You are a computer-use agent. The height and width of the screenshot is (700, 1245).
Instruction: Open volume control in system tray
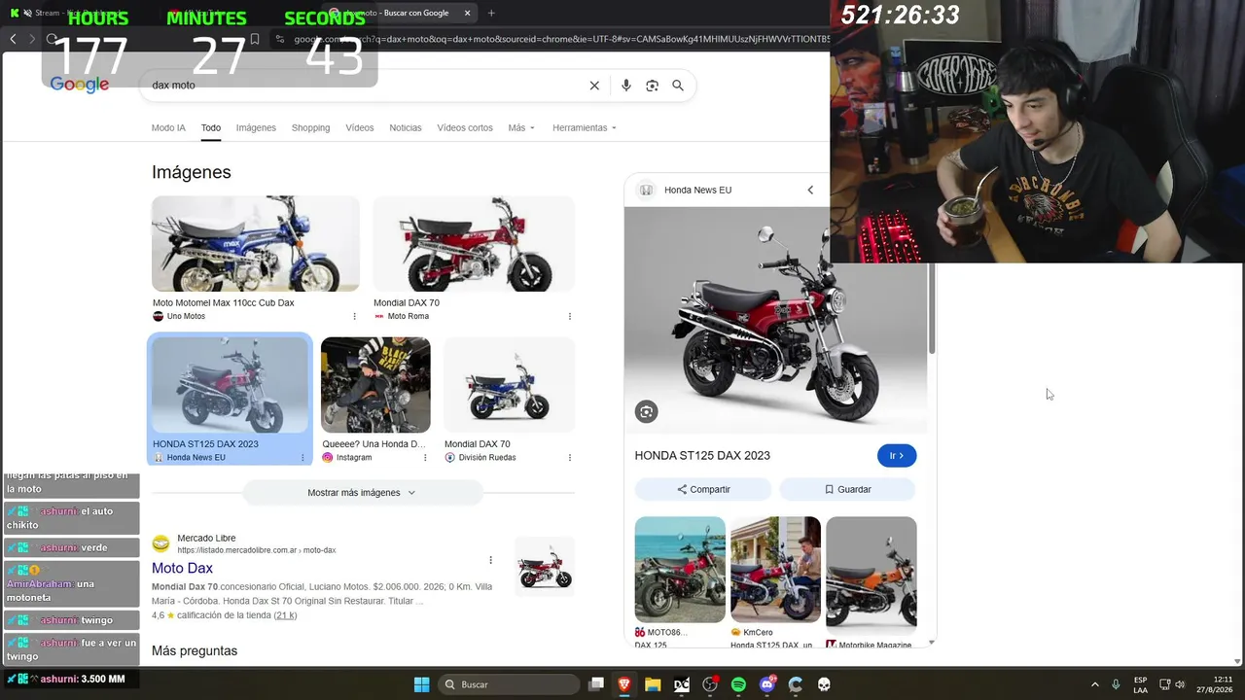point(1180,684)
